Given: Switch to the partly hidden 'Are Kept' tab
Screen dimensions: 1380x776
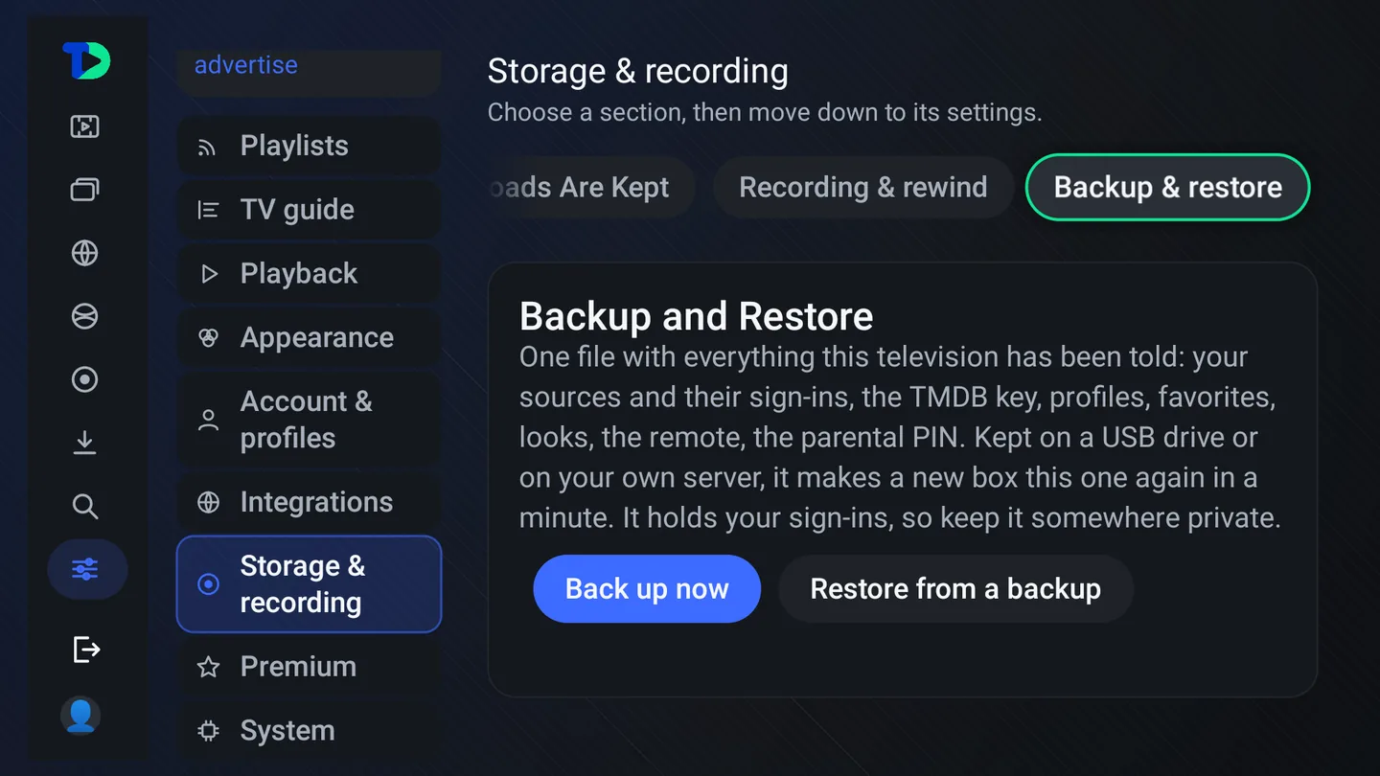Looking at the screenshot, I should tap(590, 188).
